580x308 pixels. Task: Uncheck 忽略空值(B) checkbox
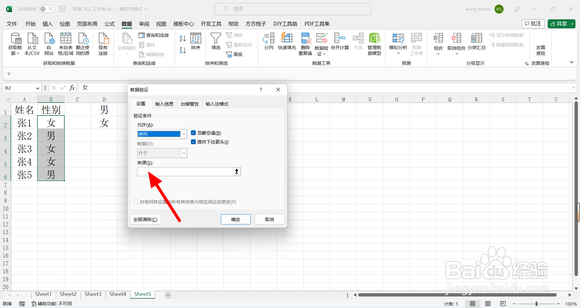click(193, 133)
